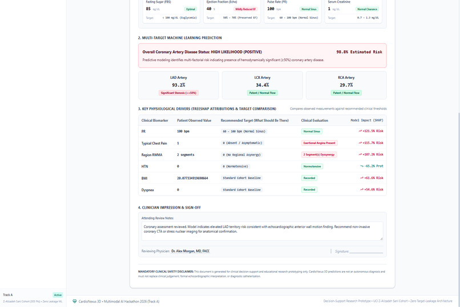
Task: Click the Mandatory Clinical Safety Disclaimer label
Action: click(166, 272)
